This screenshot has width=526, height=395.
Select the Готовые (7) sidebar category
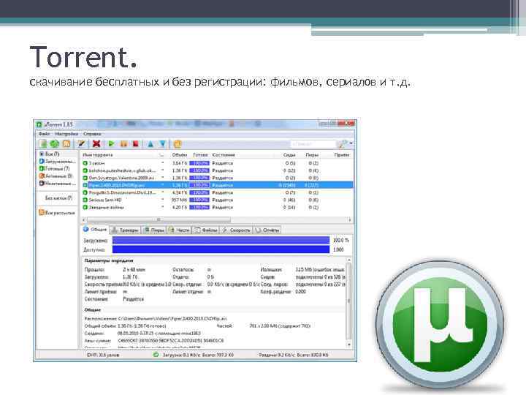pos(54,169)
